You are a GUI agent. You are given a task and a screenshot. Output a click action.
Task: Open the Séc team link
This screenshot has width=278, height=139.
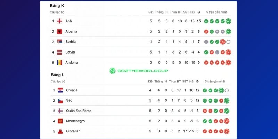point(69,101)
